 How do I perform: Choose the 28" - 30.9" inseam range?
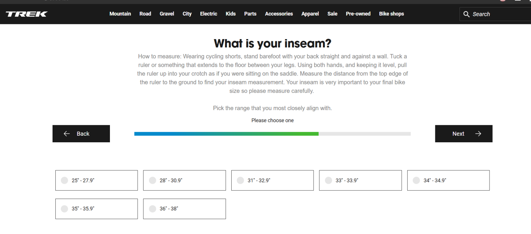pos(152,180)
